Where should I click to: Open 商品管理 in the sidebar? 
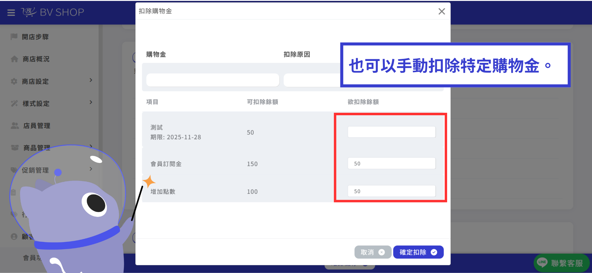(37, 148)
